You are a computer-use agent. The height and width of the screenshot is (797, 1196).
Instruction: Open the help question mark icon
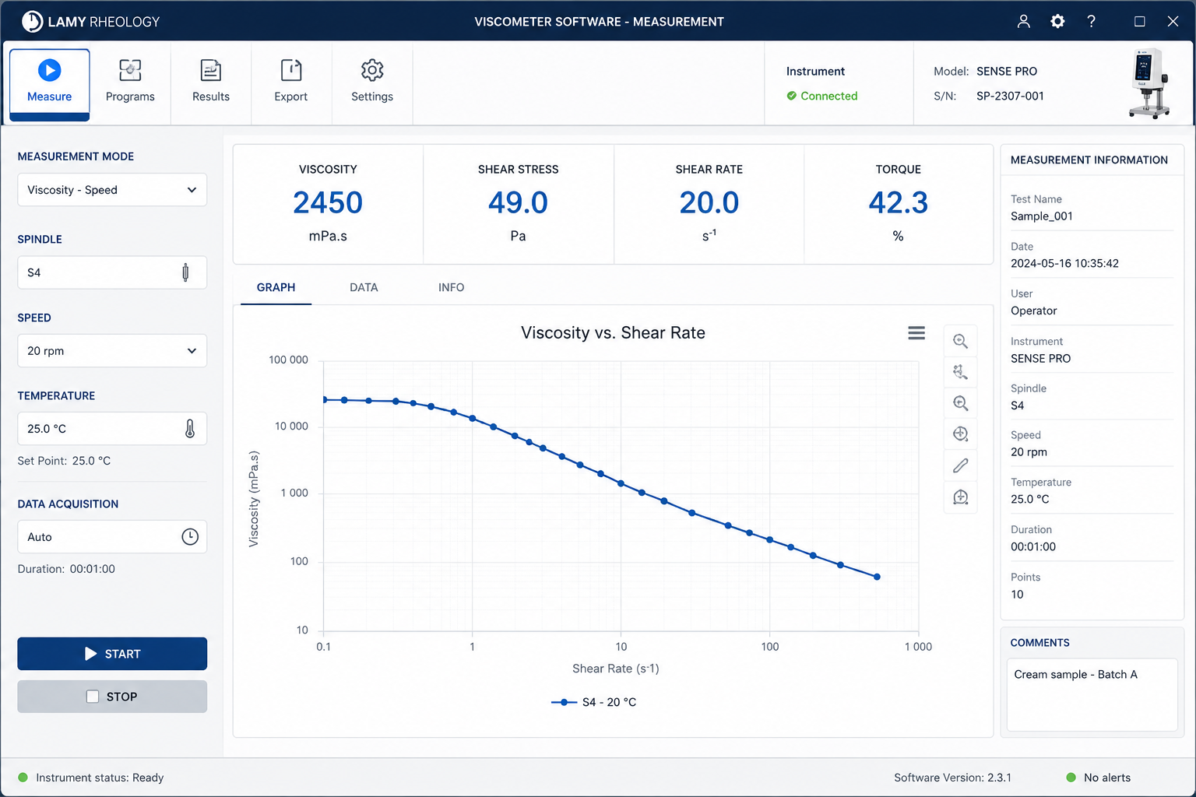pyautogui.click(x=1091, y=21)
